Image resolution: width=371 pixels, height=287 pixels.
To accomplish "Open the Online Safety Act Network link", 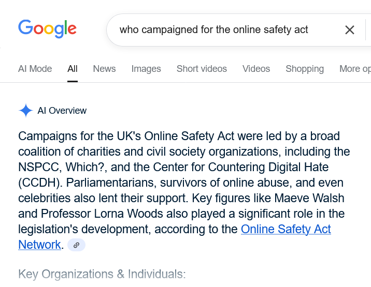I will (x=286, y=230).
